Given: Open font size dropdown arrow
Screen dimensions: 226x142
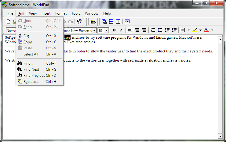Looking at the screenshot, I should pos(106,30).
